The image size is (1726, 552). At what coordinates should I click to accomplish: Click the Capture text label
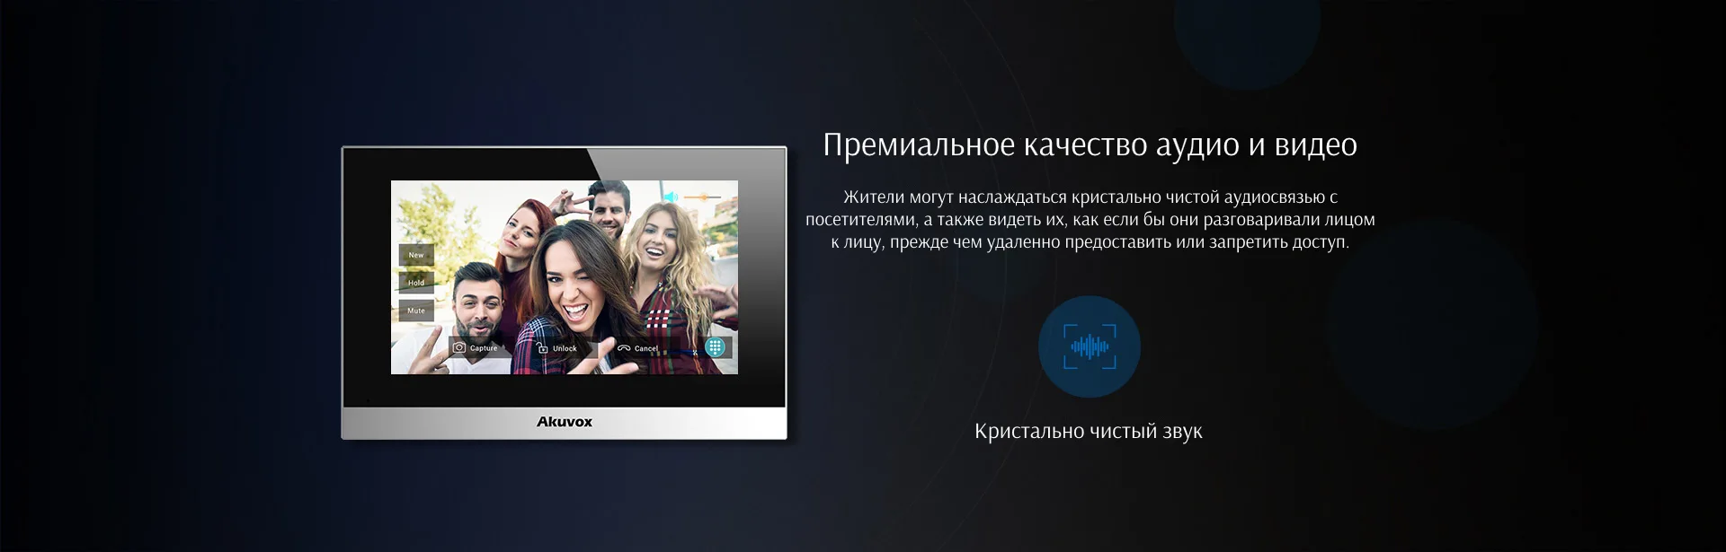tap(484, 348)
